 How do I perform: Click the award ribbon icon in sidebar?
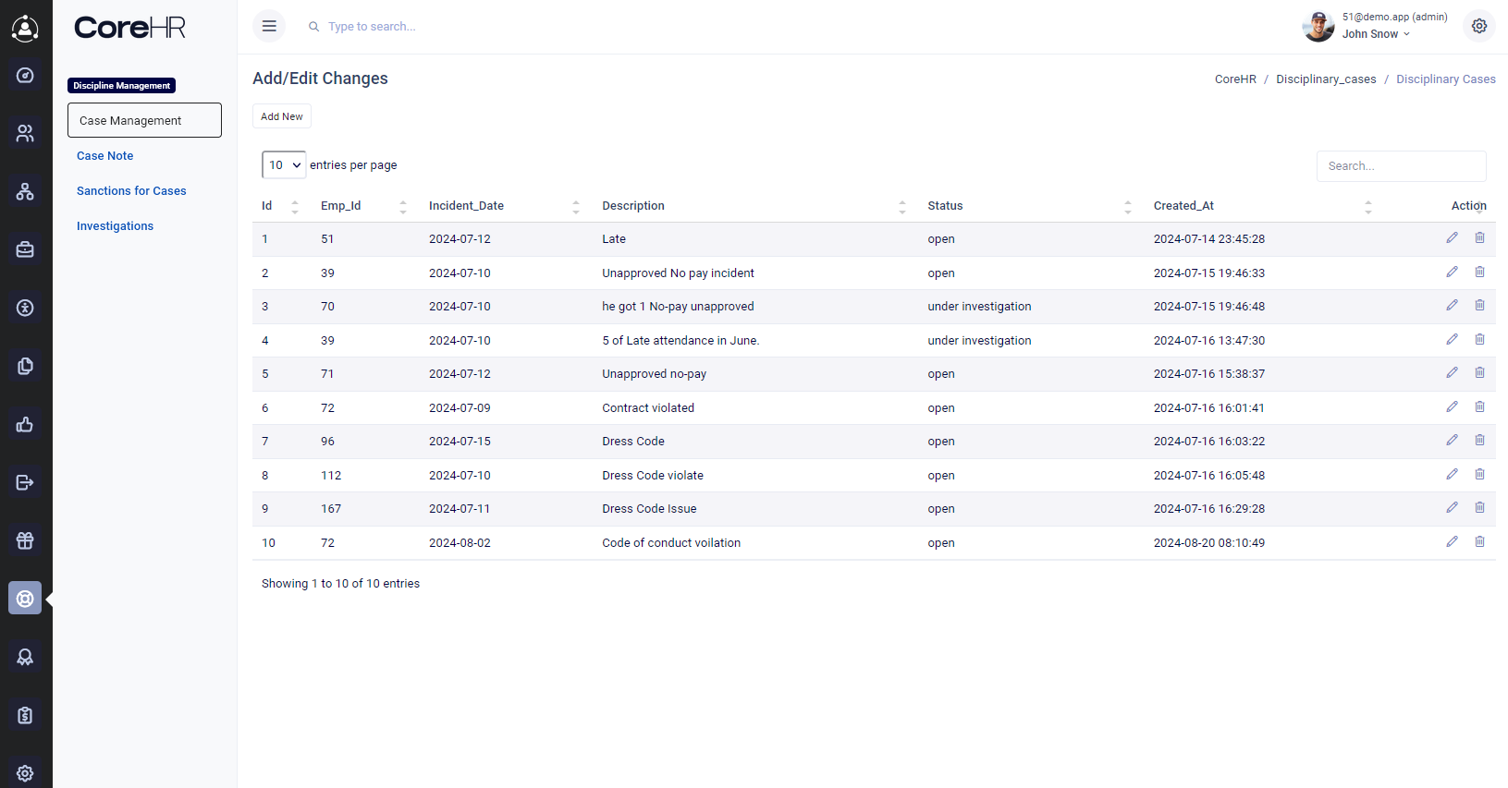(x=25, y=657)
